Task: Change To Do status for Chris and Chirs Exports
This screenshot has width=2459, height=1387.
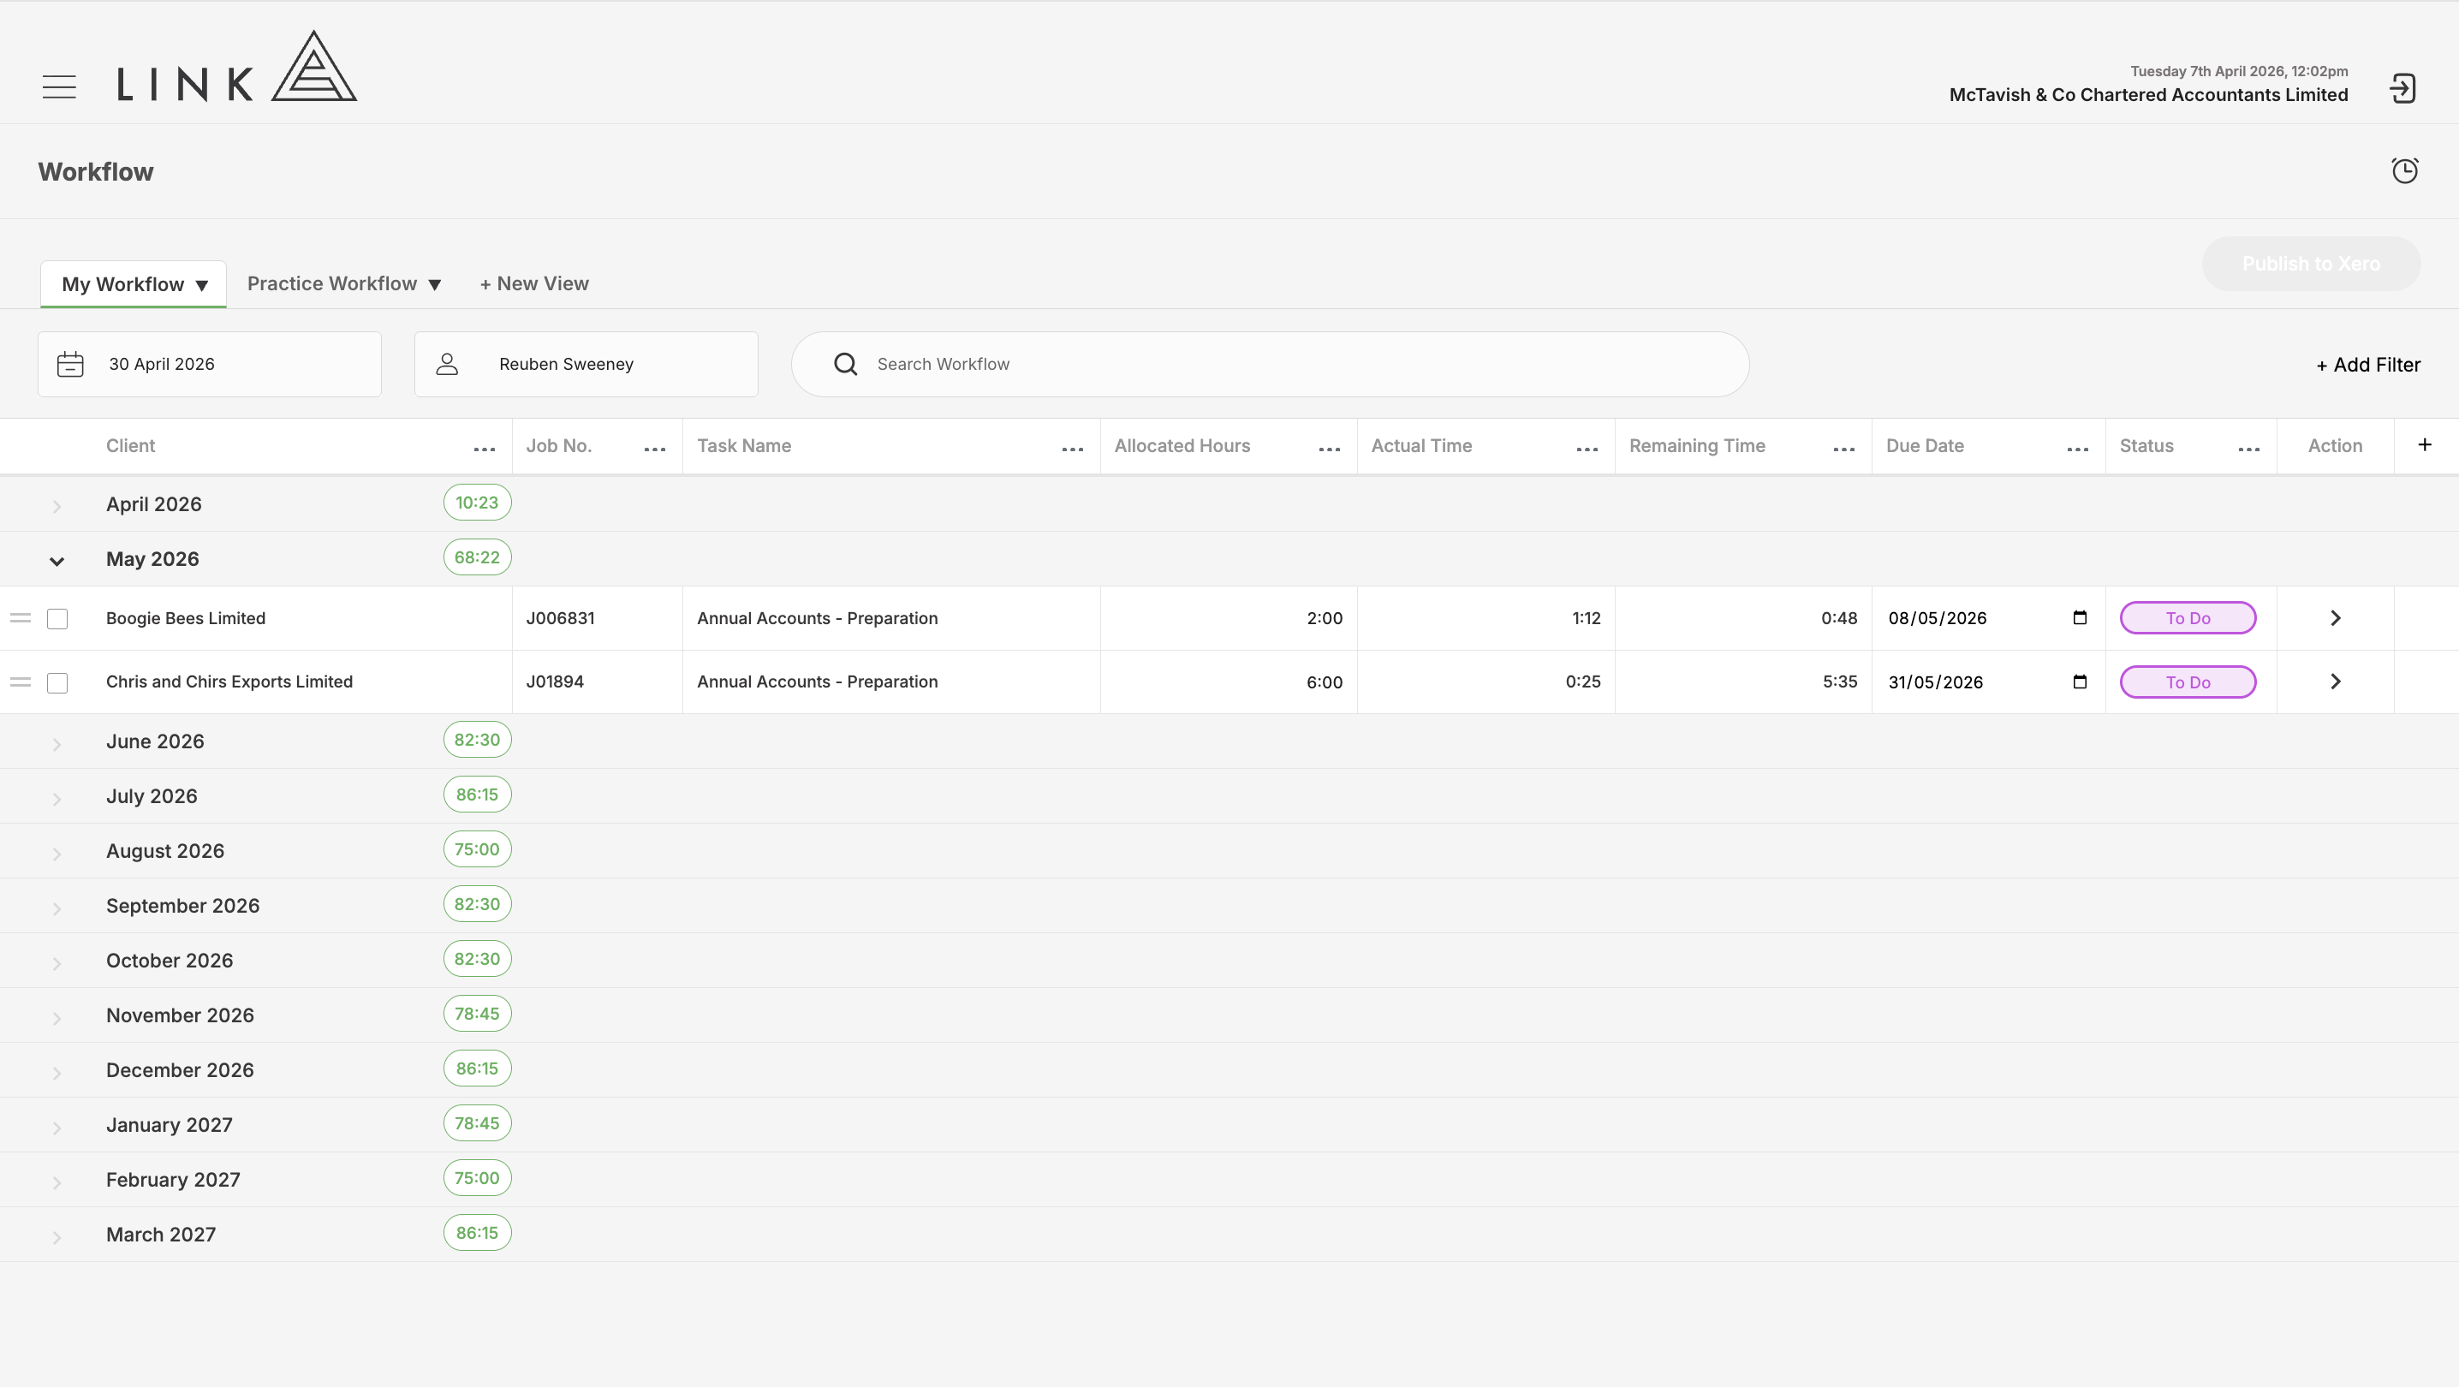Action: pos(2188,682)
